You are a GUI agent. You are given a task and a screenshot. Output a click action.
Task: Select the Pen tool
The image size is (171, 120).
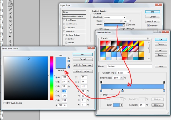(11, 41)
